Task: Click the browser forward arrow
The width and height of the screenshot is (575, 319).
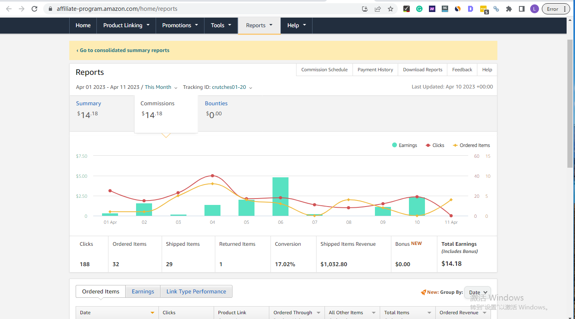Action: click(x=22, y=9)
